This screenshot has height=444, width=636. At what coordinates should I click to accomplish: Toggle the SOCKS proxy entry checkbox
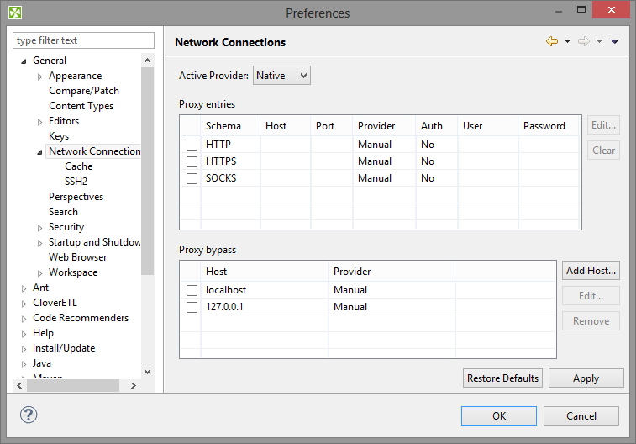click(192, 178)
